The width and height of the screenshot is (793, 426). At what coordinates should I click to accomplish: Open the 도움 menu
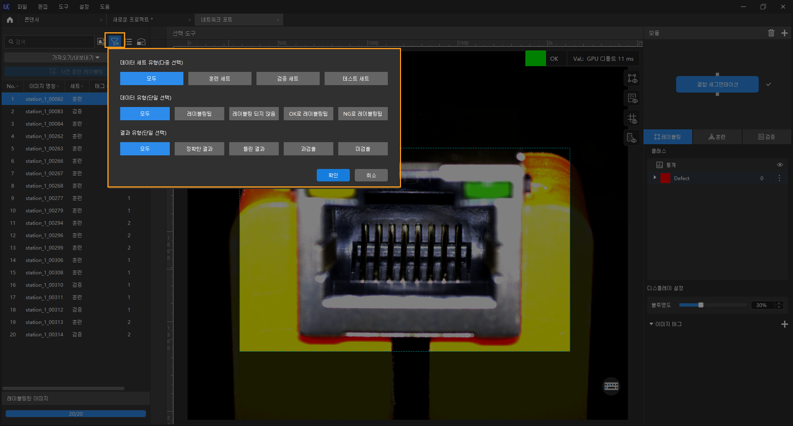104,7
